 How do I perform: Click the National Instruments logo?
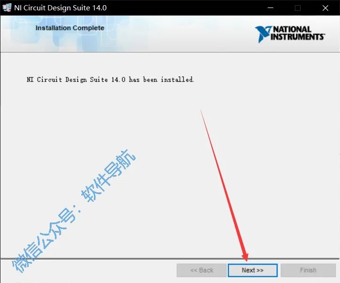pos(290,34)
